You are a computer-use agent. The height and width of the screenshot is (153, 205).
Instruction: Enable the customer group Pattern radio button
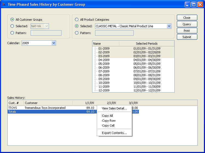(12, 33)
